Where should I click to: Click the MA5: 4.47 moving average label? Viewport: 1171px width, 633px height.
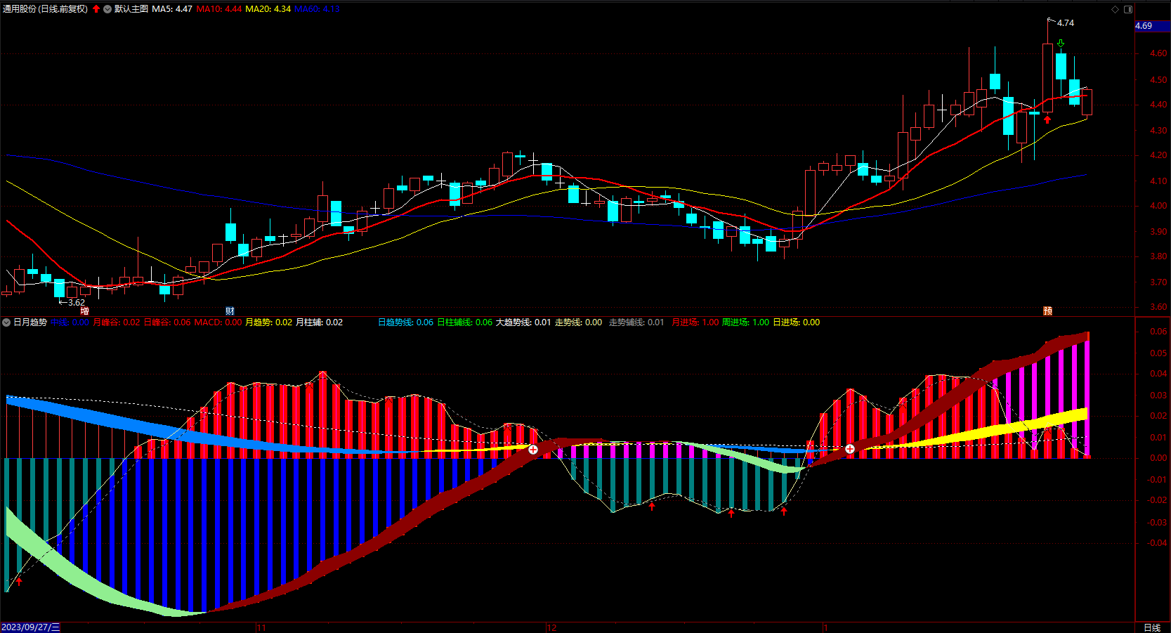click(172, 9)
